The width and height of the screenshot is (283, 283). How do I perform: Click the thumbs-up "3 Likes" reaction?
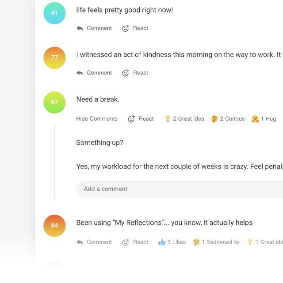coord(172,242)
